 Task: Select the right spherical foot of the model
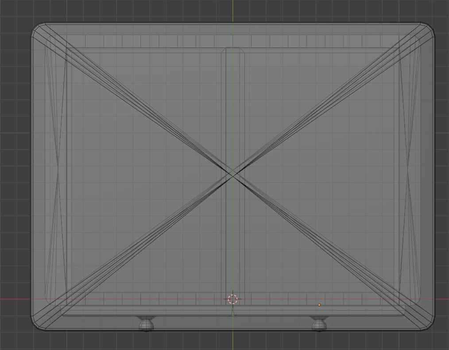[319, 325]
